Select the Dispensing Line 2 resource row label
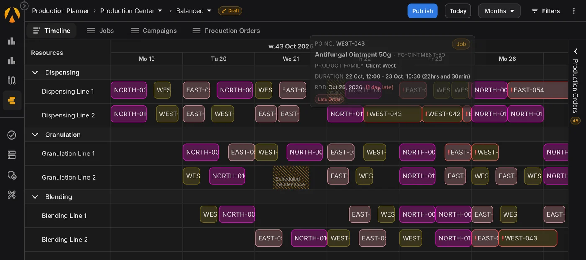 click(68, 115)
